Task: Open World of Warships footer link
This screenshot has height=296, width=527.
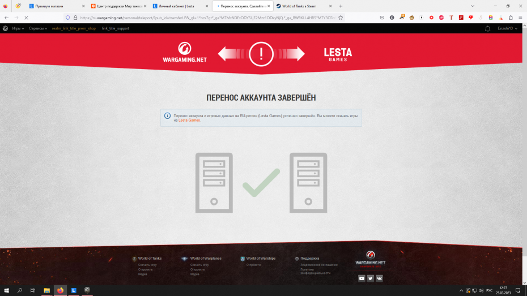Action: (261, 259)
